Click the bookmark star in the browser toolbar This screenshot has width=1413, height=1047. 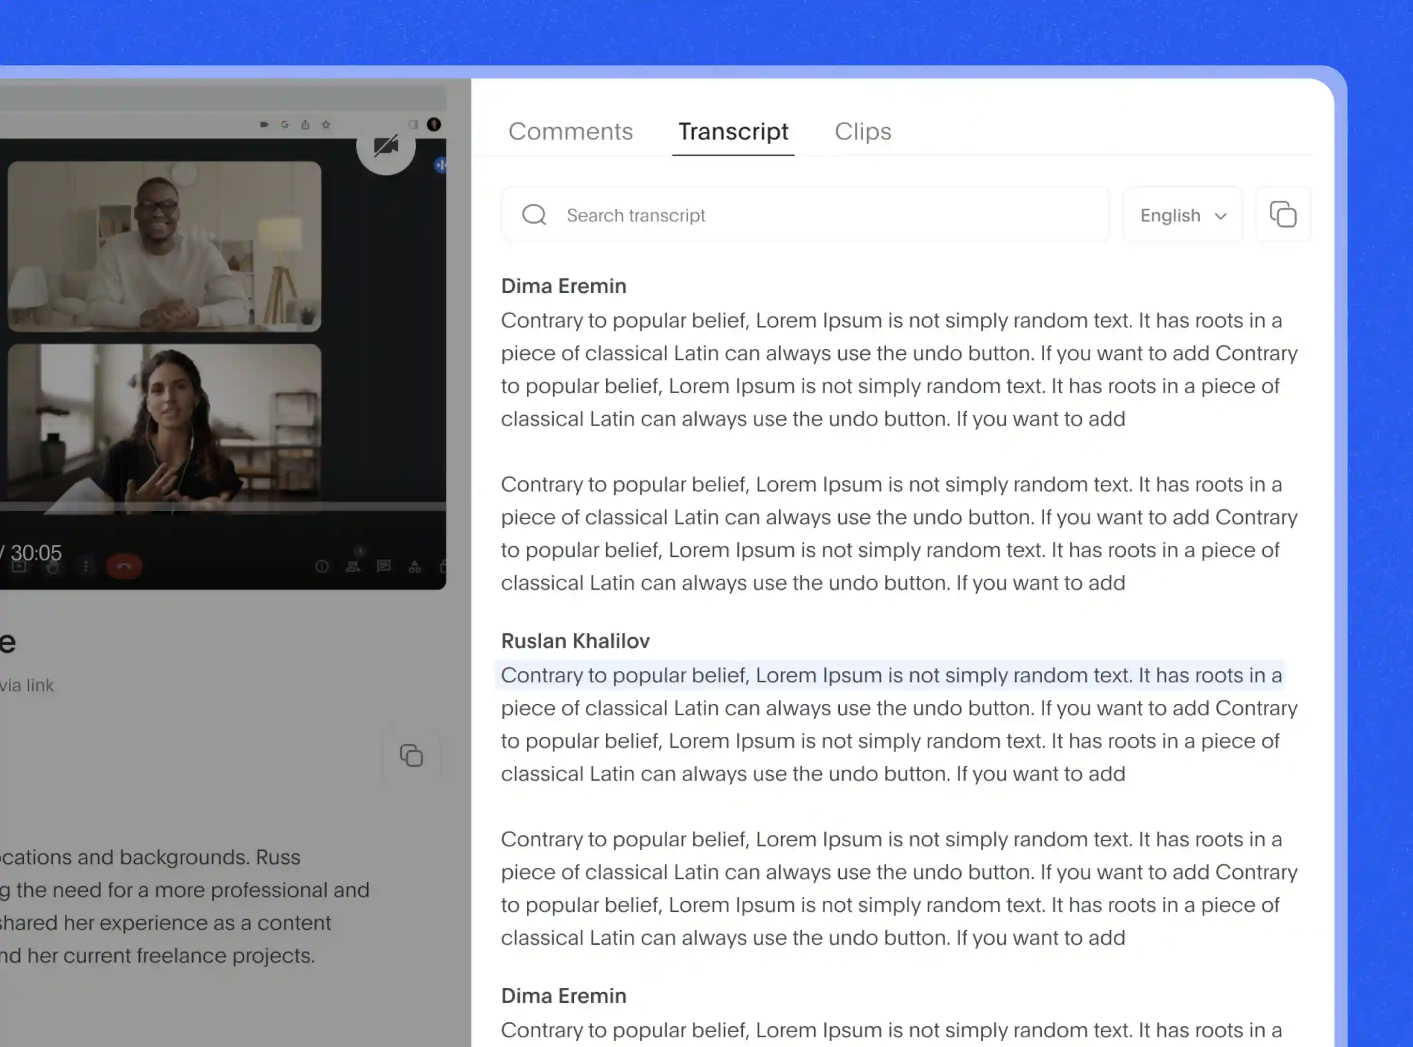tap(326, 125)
